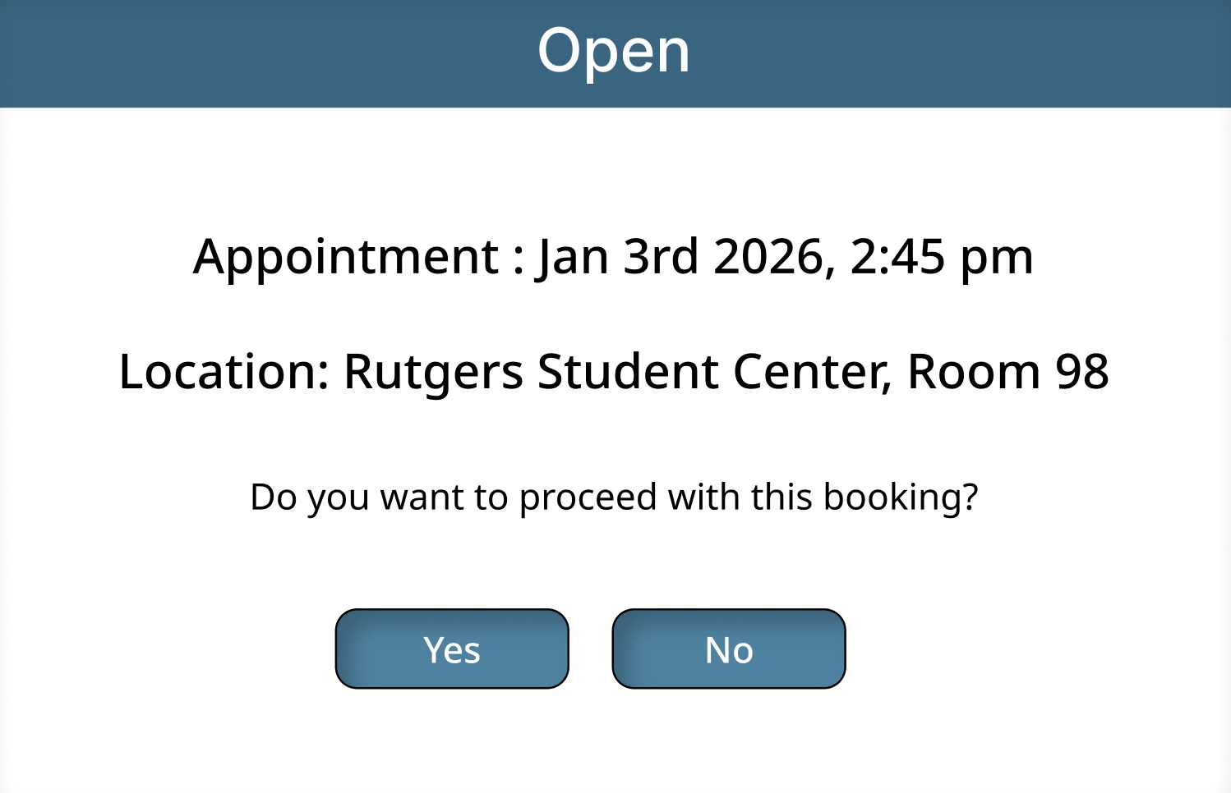Click the Yes button
Viewport: 1231px width, 793px height.
[x=452, y=649]
